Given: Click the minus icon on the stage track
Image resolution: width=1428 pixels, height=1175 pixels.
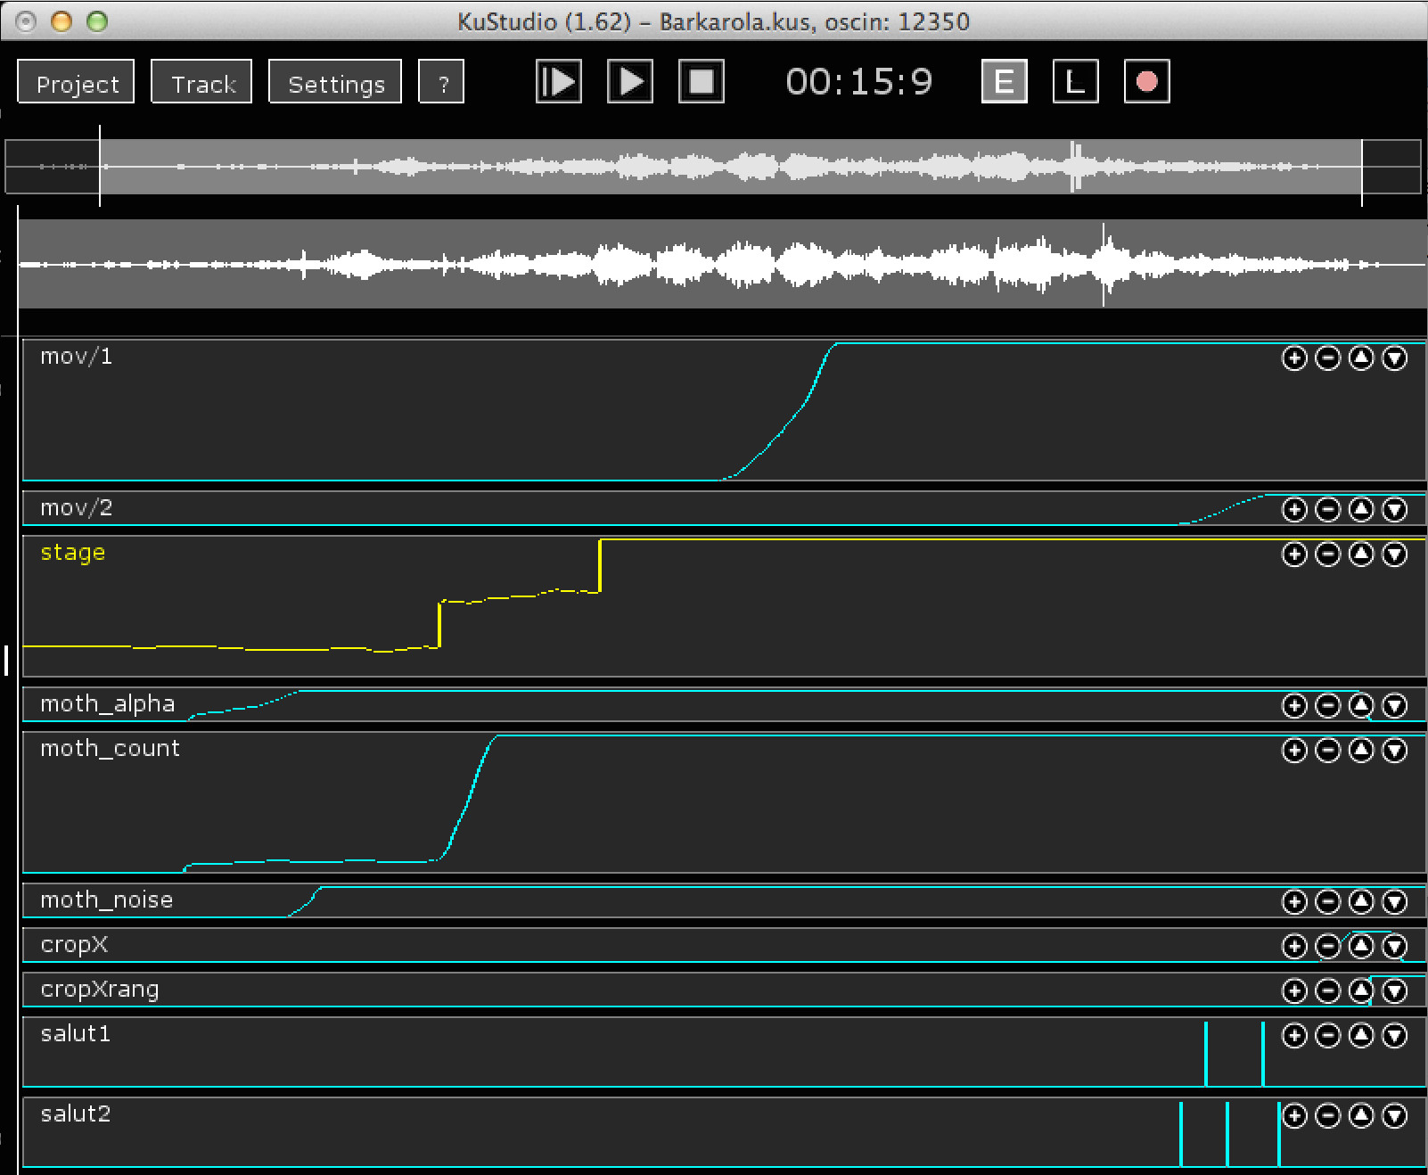Looking at the screenshot, I should (1328, 555).
